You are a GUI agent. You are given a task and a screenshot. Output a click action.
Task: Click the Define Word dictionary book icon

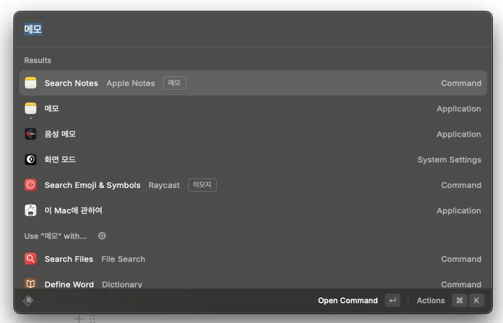point(31,284)
